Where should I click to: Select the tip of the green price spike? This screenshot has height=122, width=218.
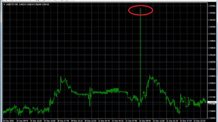coord(141,9)
